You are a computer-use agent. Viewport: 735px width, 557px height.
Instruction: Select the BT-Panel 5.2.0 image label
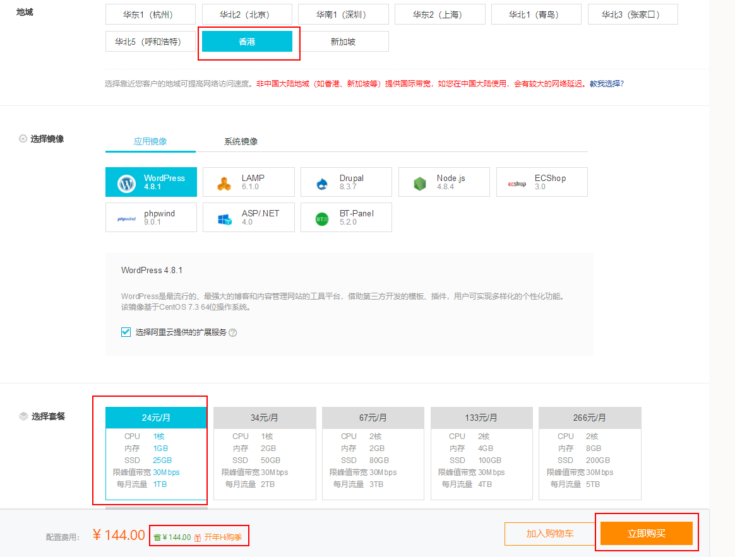(x=357, y=218)
